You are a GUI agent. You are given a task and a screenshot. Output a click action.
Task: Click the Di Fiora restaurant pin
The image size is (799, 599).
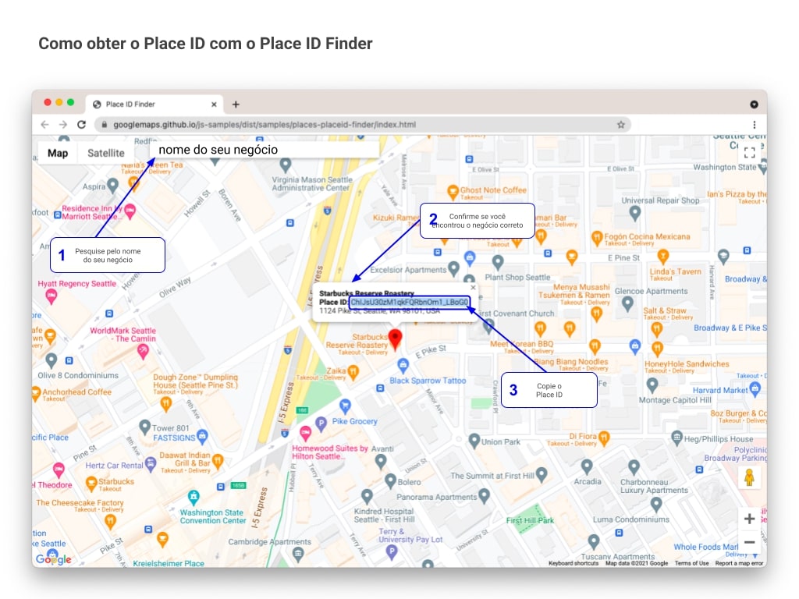[x=605, y=438]
